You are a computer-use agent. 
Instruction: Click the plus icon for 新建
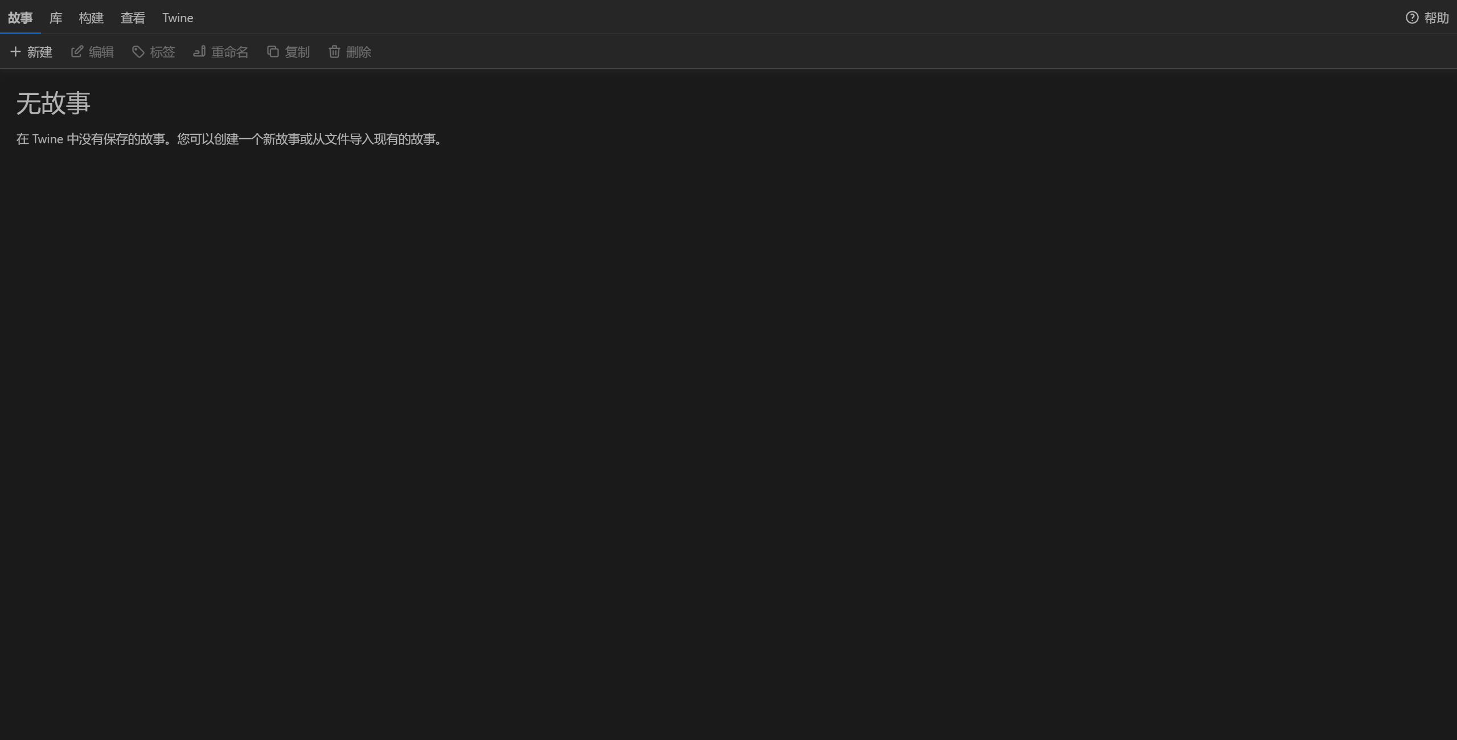(15, 52)
